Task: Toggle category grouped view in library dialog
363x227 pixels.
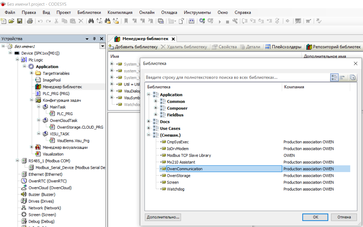Action: pyautogui.click(x=334, y=77)
